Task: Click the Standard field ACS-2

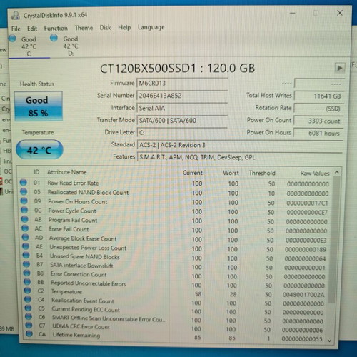Action: tap(240, 145)
